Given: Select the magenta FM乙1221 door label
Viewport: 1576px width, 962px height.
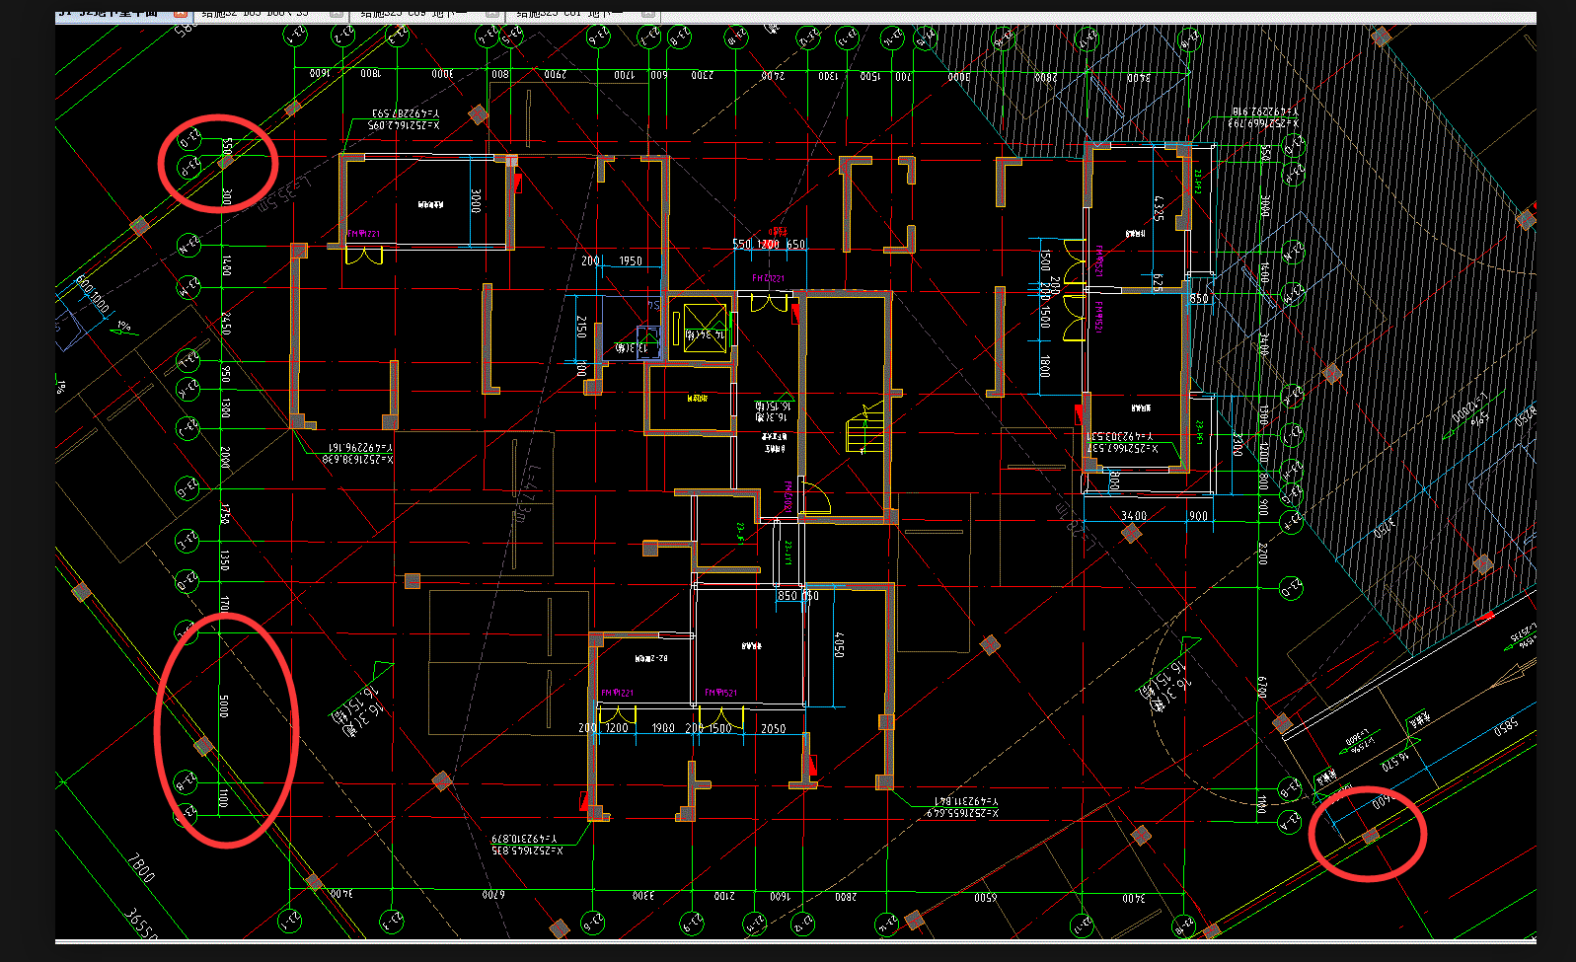Looking at the screenshot, I should (768, 278).
